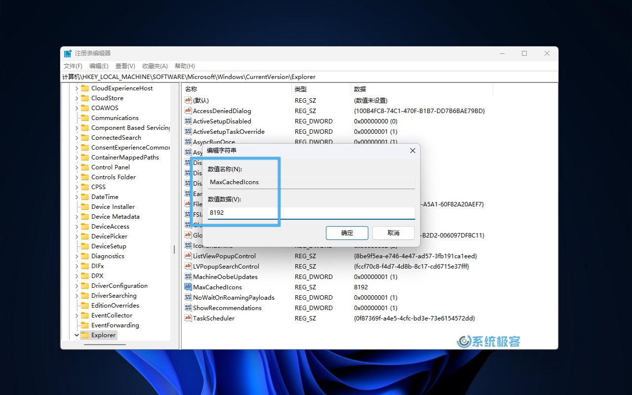Select the CloudStore folder icon
The height and width of the screenshot is (395, 632).
tap(84, 98)
